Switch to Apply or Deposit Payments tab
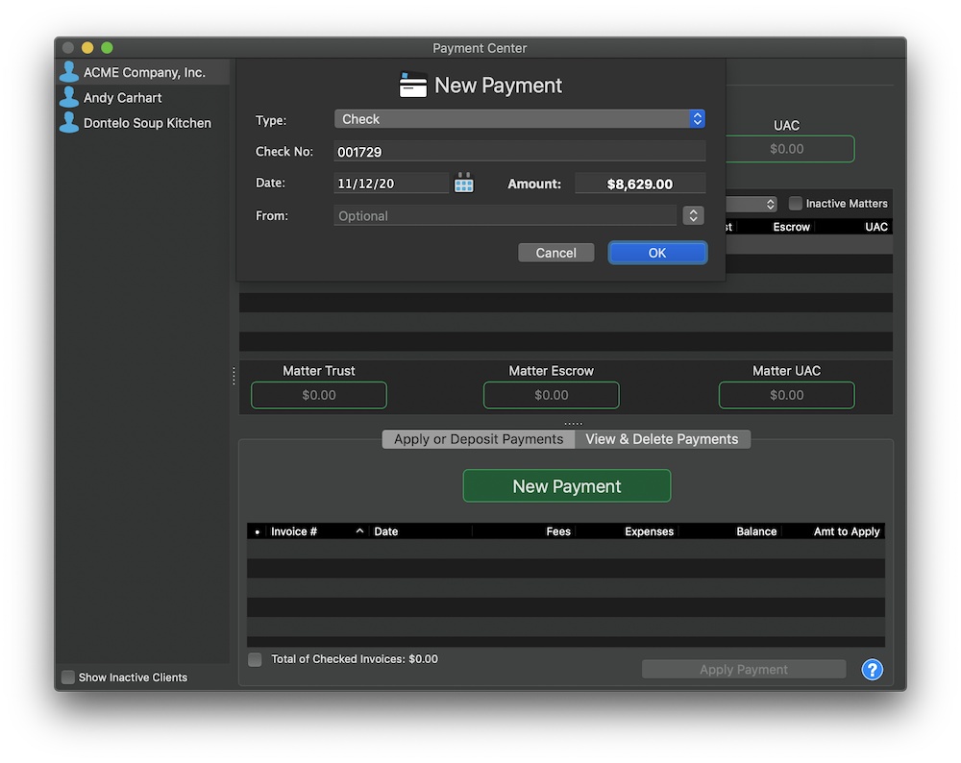This screenshot has height=763, width=961. [479, 439]
